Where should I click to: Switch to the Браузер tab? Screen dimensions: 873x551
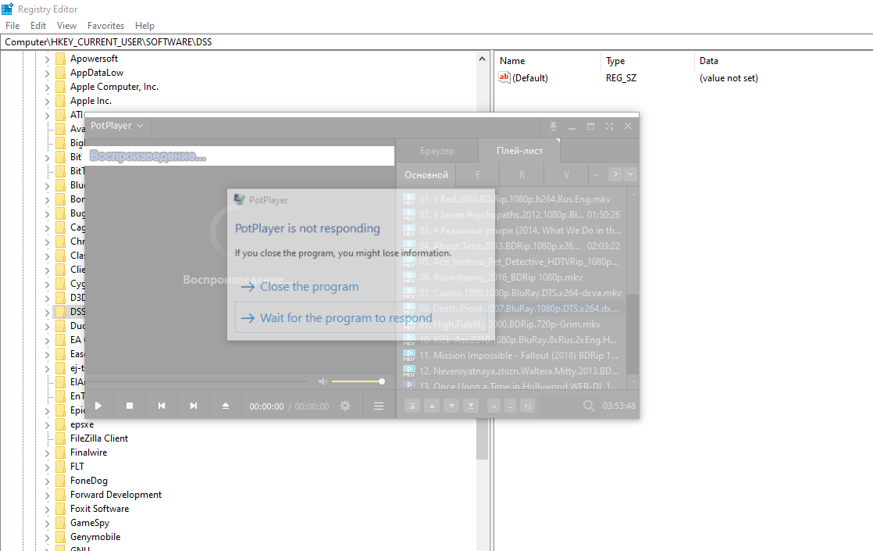point(437,151)
